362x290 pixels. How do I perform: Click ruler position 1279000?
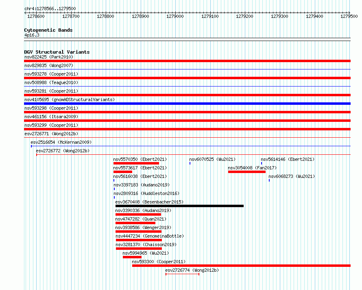point(175,16)
